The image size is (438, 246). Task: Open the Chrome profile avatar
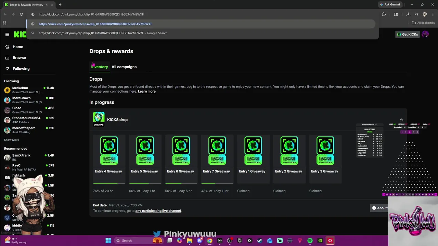click(425, 14)
